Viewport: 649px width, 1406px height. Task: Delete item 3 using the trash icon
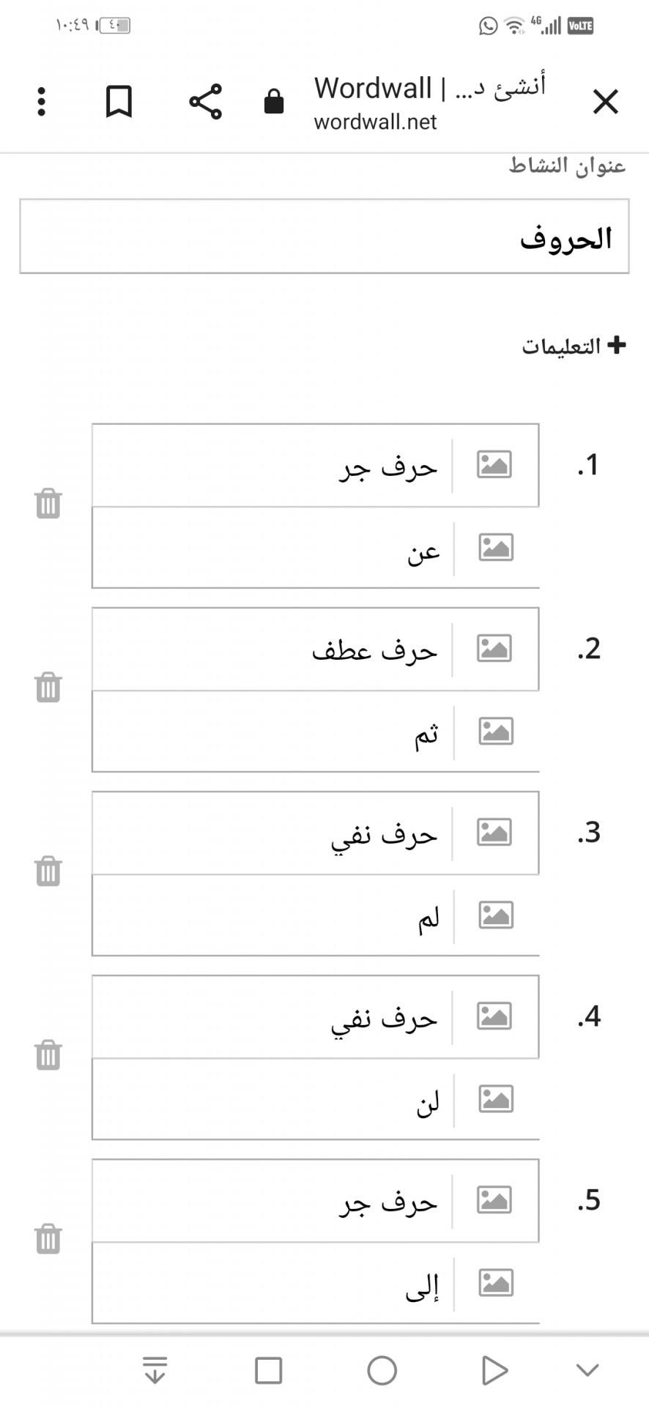tap(48, 871)
